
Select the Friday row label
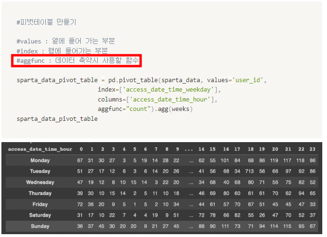[40, 204]
